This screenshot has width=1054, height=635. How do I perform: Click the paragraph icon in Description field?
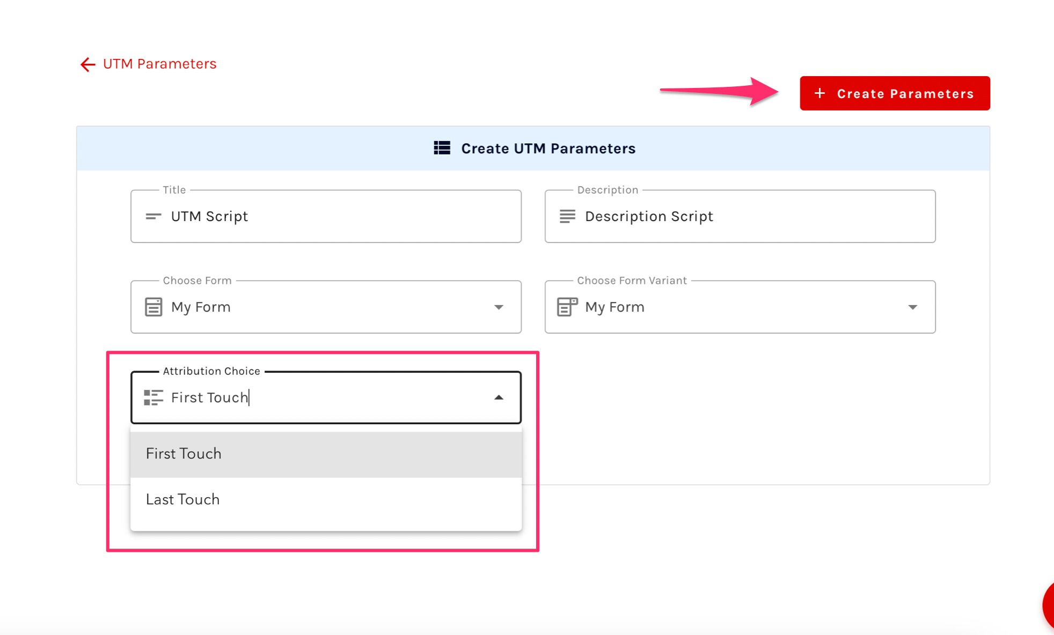tap(567, 216)
